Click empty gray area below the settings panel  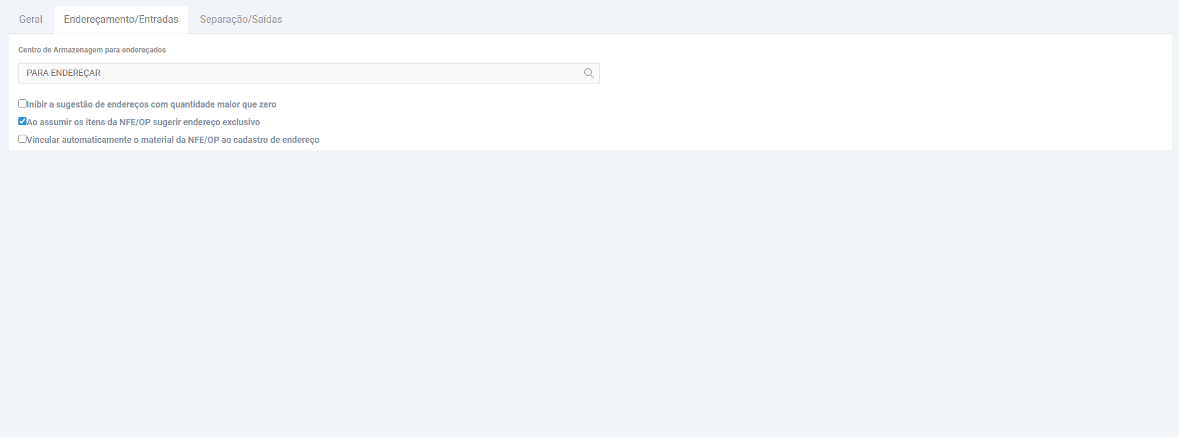[x=589, y=291]
